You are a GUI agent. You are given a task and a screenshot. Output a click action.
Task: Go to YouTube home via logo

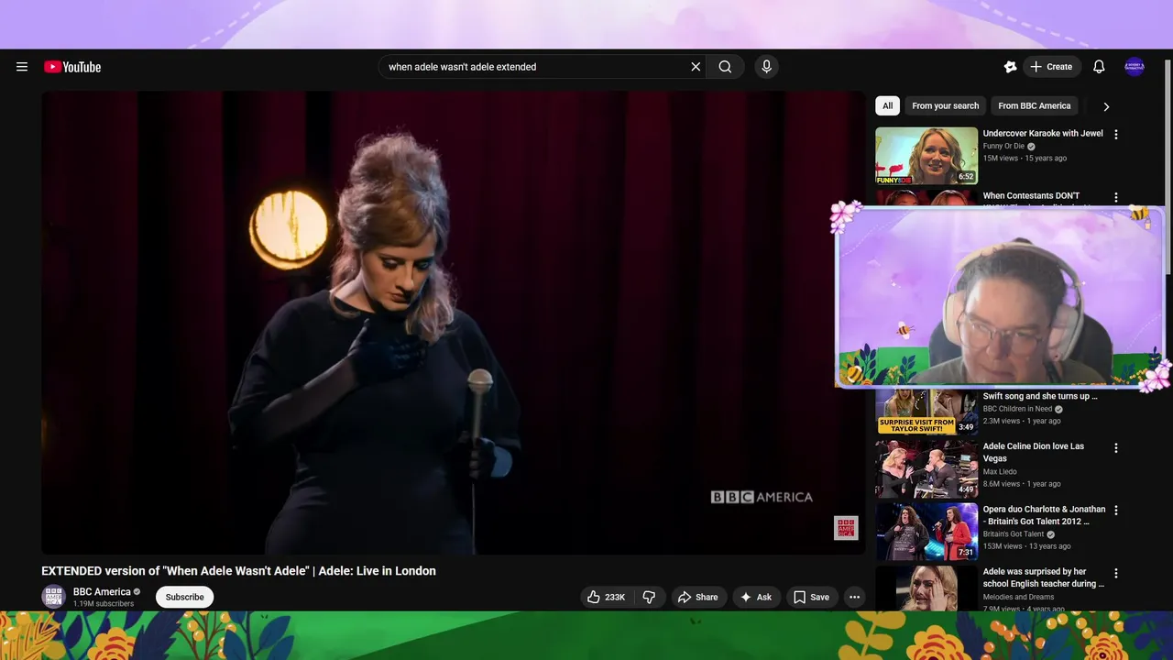click(x=72, y=67)
